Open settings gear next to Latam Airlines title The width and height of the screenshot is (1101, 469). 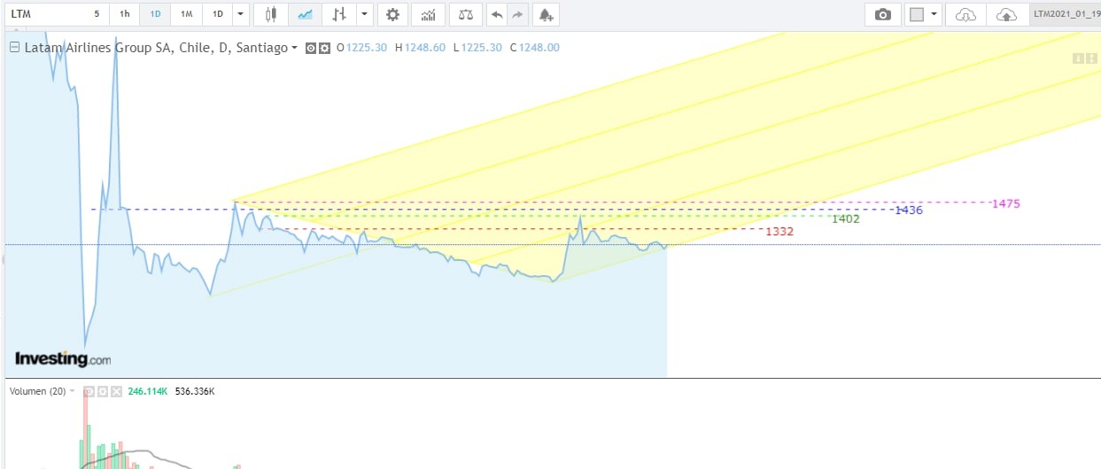click(324, 48)
